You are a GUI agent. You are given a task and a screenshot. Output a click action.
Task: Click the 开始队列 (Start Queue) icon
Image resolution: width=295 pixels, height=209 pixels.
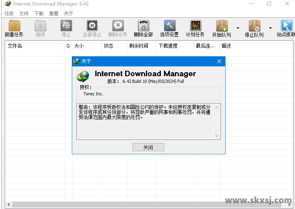pyautogui.click(x=222, y=26)
